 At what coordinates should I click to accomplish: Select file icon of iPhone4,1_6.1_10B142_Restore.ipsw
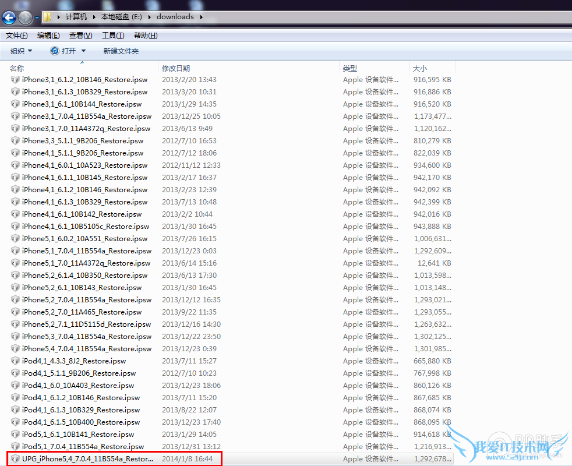point(15,214)
